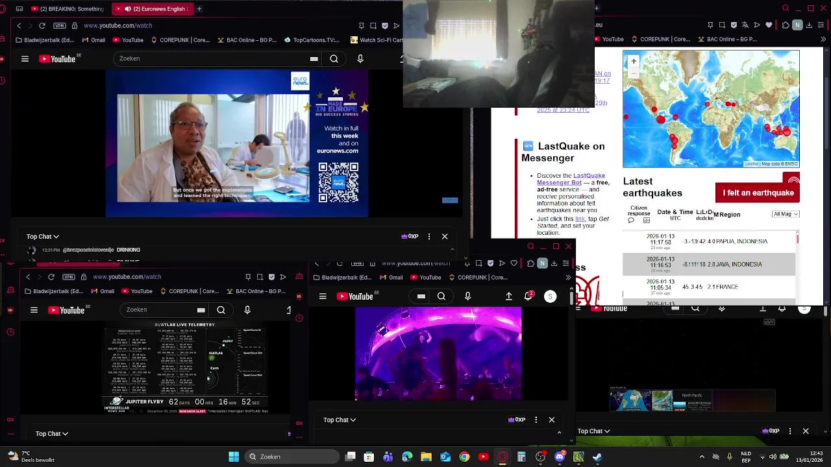Start voice search in the 3I/ATLAS YouTube window
The height and width of the screenshot is (467, 831).
click(x=247, y=310)
